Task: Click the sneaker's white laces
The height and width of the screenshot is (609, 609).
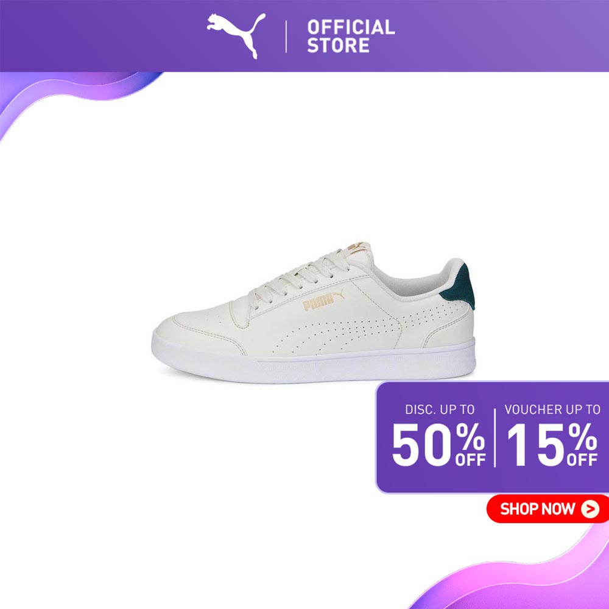Action: [299, 278]
